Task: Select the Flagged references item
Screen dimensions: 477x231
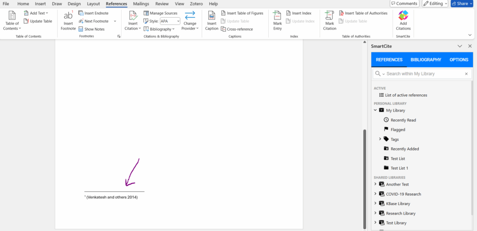Action: coord(397,130)
